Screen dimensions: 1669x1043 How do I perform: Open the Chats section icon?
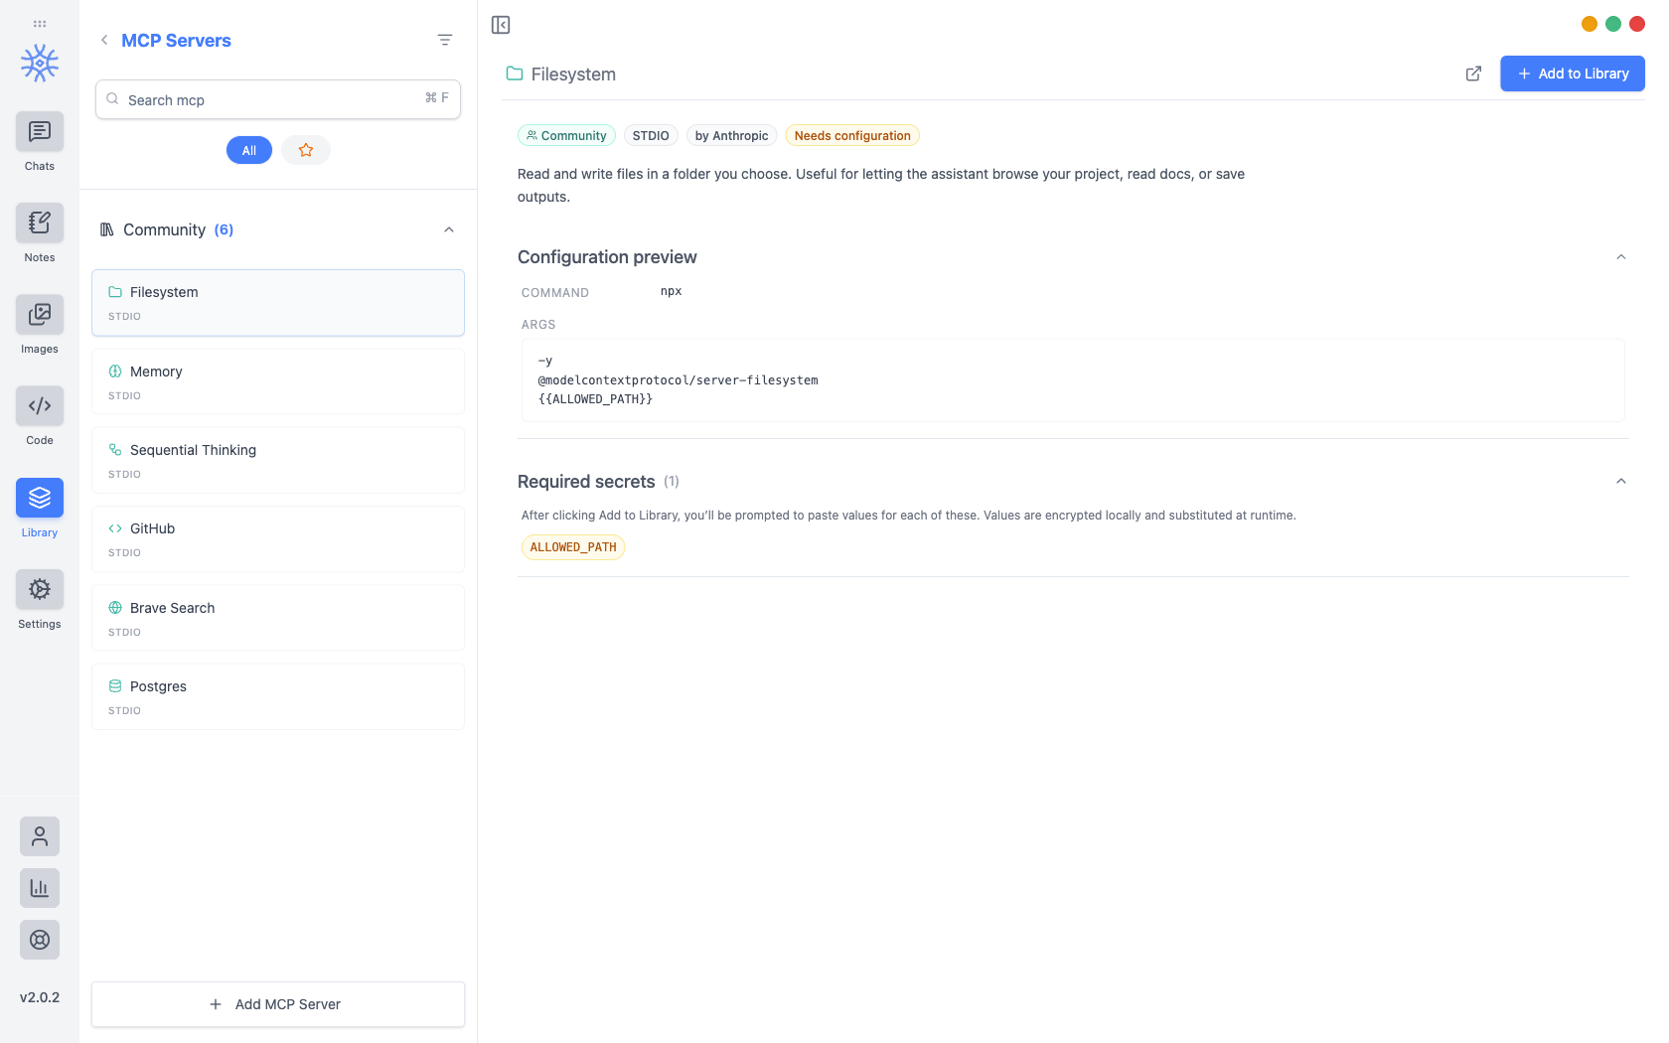[x=40, y=131]
